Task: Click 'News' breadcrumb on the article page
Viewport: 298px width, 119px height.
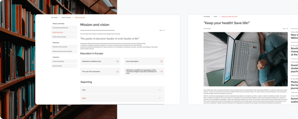Action: click(x=216, y=17)
